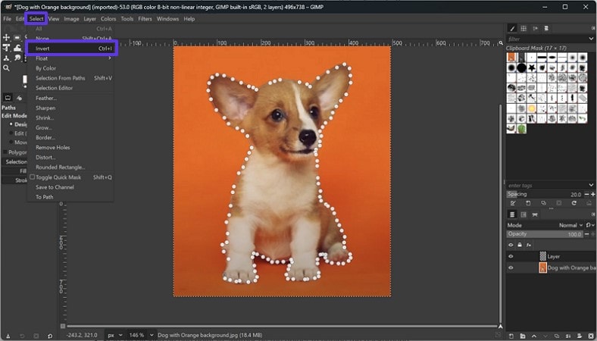Click the Merge down layer icon

point(568,336)
